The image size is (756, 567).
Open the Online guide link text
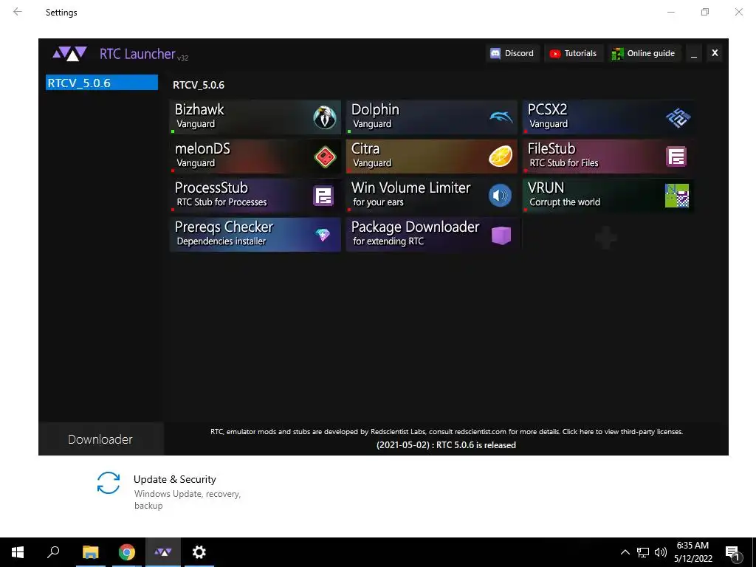(650, 53)
